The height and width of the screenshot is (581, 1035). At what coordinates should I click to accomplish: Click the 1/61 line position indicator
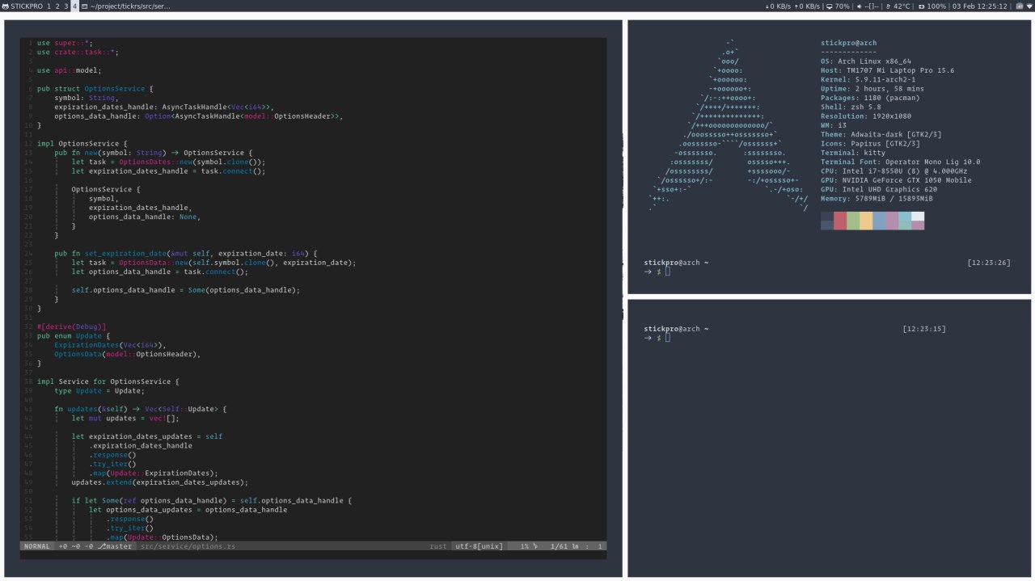564,546
